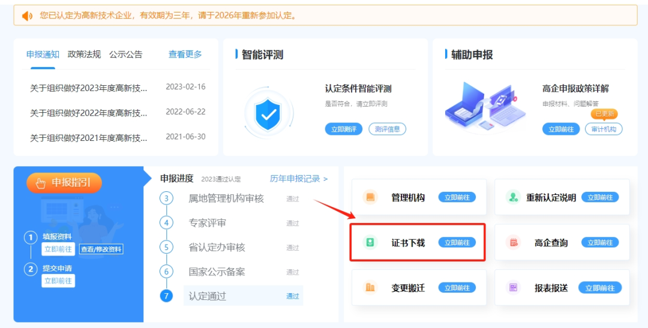648x328 pixels.
Task: Click the 专家评审 step text
Action: coord(208,223)
